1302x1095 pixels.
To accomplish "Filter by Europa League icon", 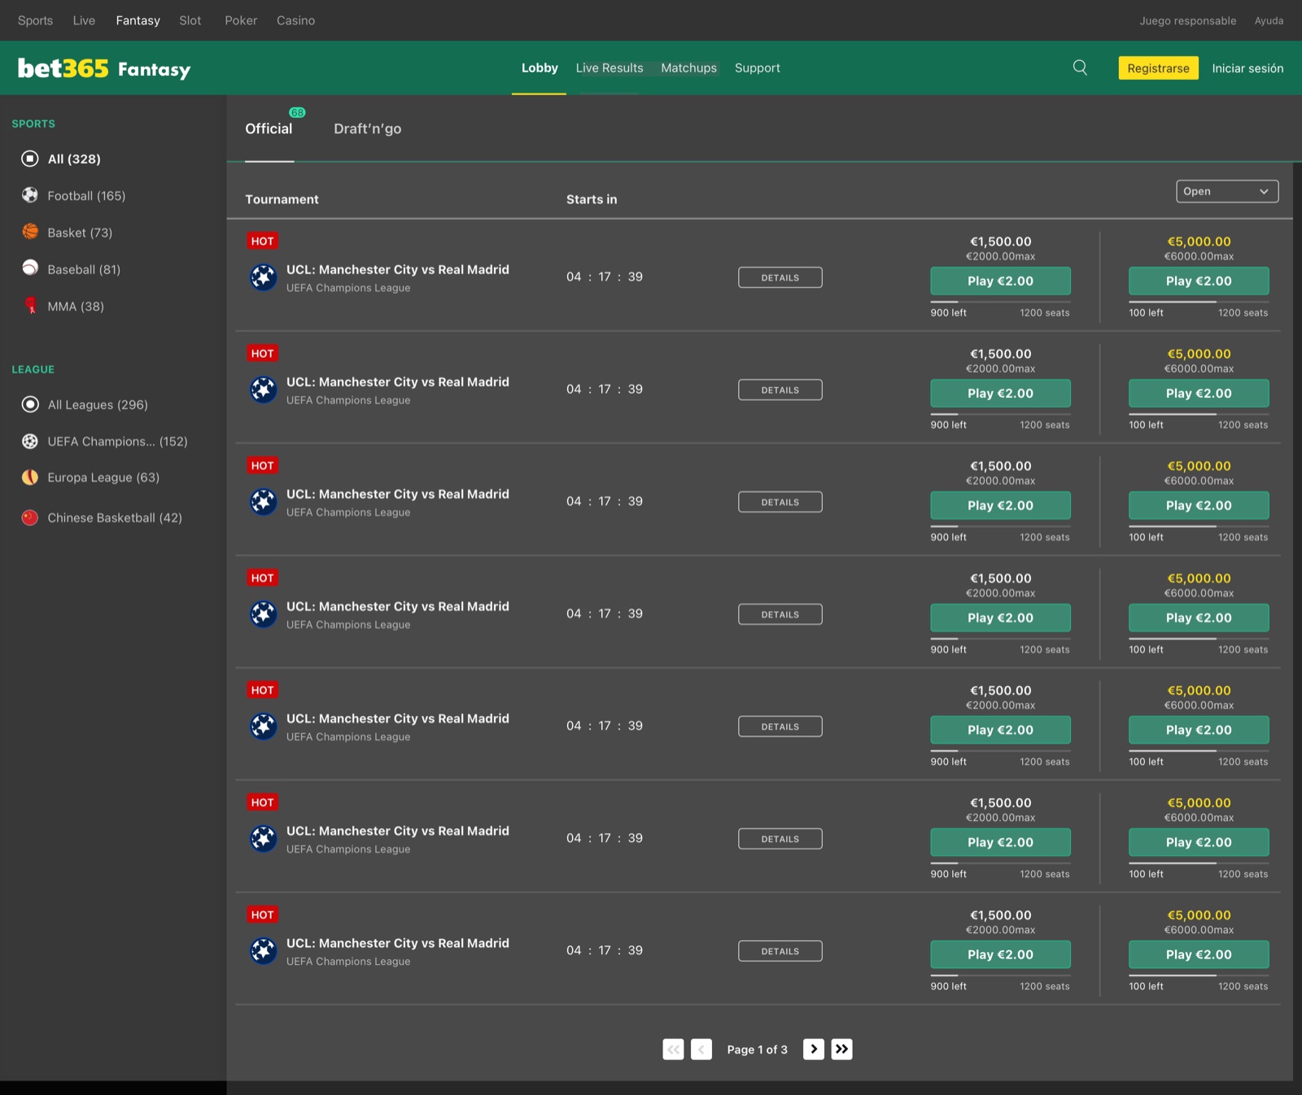I will (x=30, y=478).
